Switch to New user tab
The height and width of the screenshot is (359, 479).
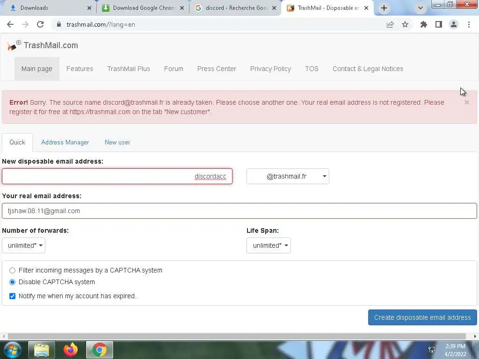[x=117, y=142]
